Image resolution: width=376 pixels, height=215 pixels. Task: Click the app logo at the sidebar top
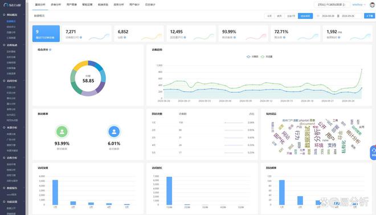point(13,5)
